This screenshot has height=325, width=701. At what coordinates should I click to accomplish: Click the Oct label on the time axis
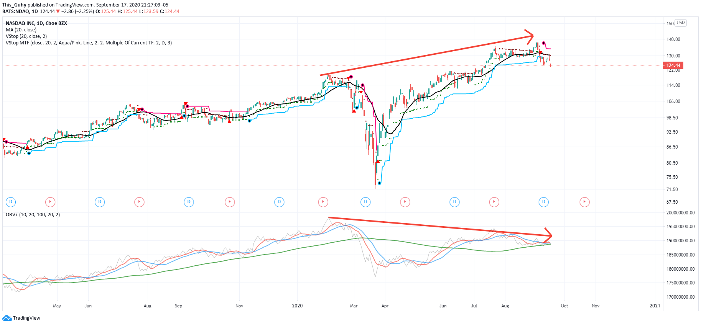[564, 306]
